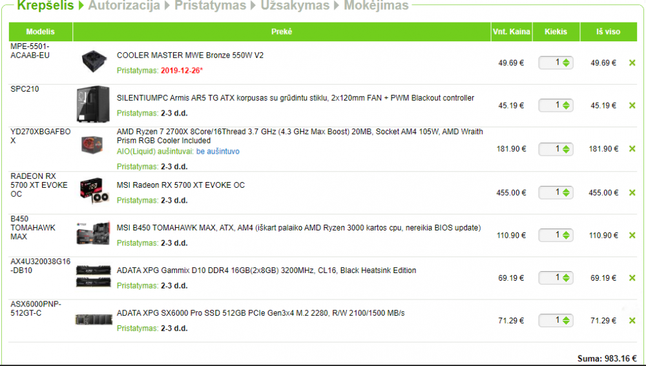646x366 pixels.
Task: Open the MSI Radeon RX 5700 XT thumbnail
Action: coord(94,192)
